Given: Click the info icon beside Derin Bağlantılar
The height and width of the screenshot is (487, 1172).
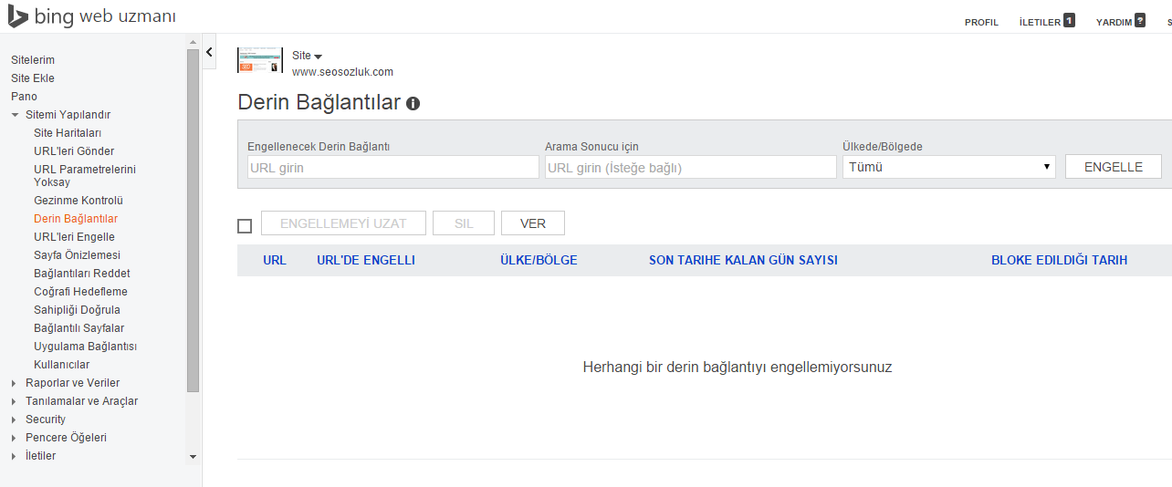Looking at the screenshot, I should pyautogui.click(x=413, y=103).
